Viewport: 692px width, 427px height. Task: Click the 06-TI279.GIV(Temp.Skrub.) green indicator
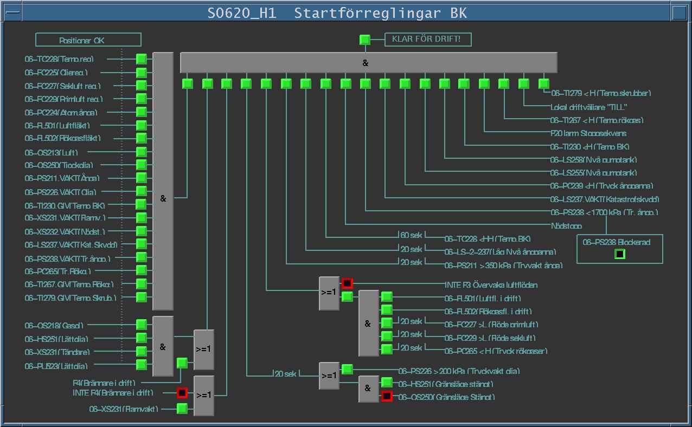[x=141, y=297]
